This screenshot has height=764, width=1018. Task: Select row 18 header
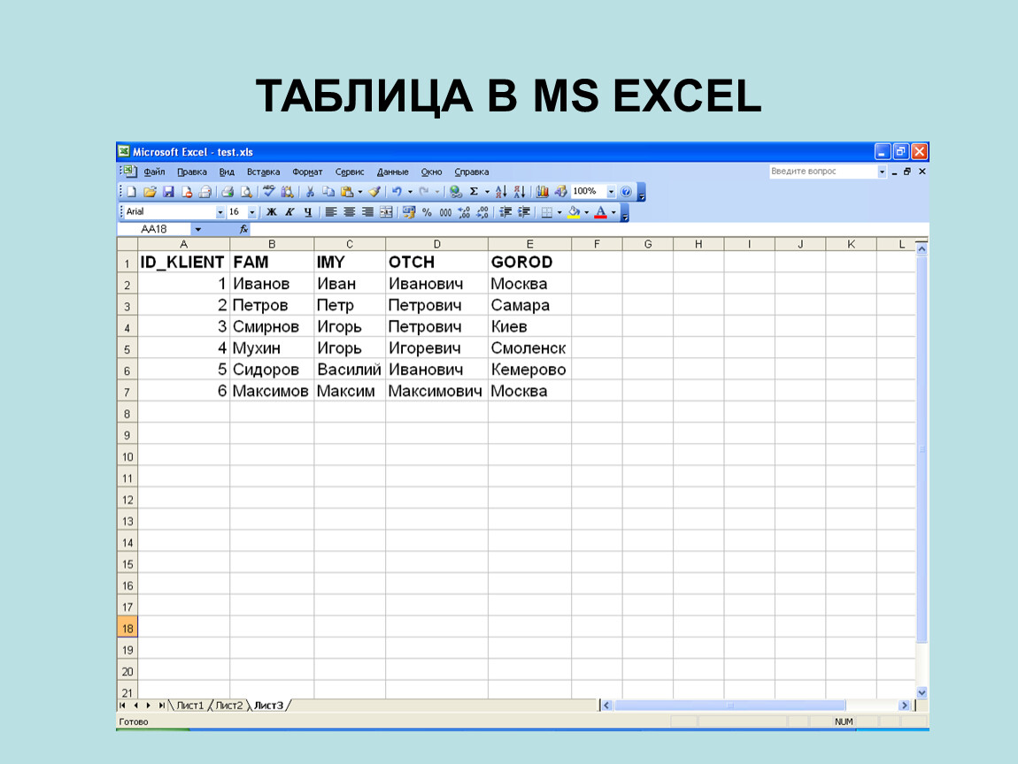click(x=127, y=628)
